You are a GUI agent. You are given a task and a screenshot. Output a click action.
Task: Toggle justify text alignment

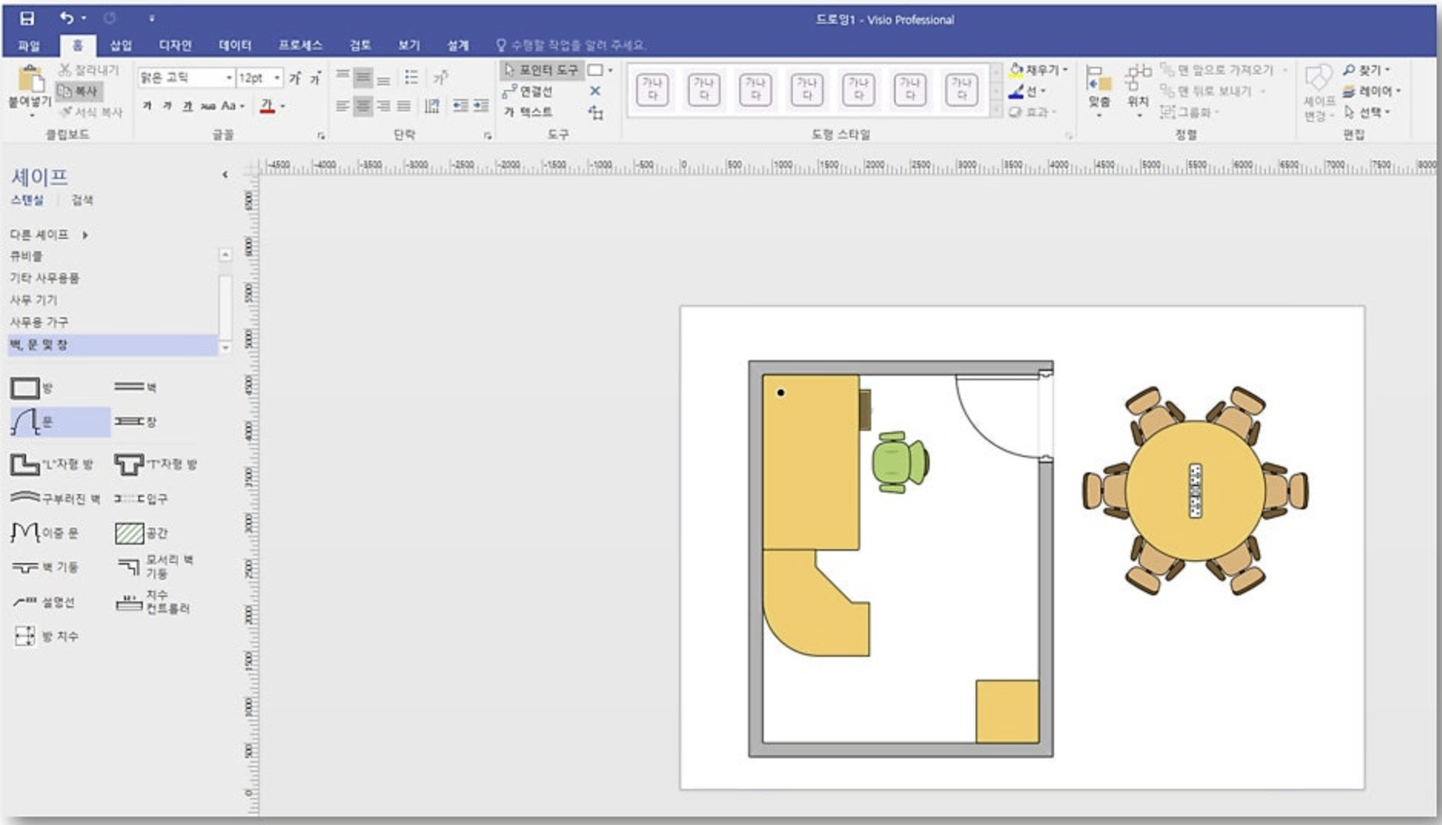pos(403,106)
